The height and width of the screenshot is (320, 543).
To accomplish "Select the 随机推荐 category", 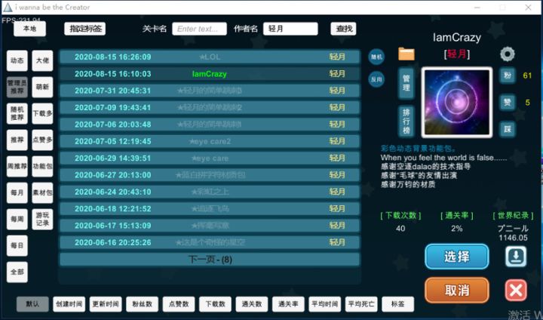I will click(x=17, y=113).
